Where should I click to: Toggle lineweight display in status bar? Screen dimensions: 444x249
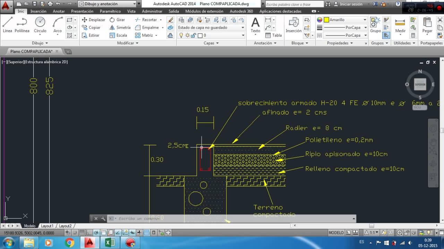click(x=139, y=233)
